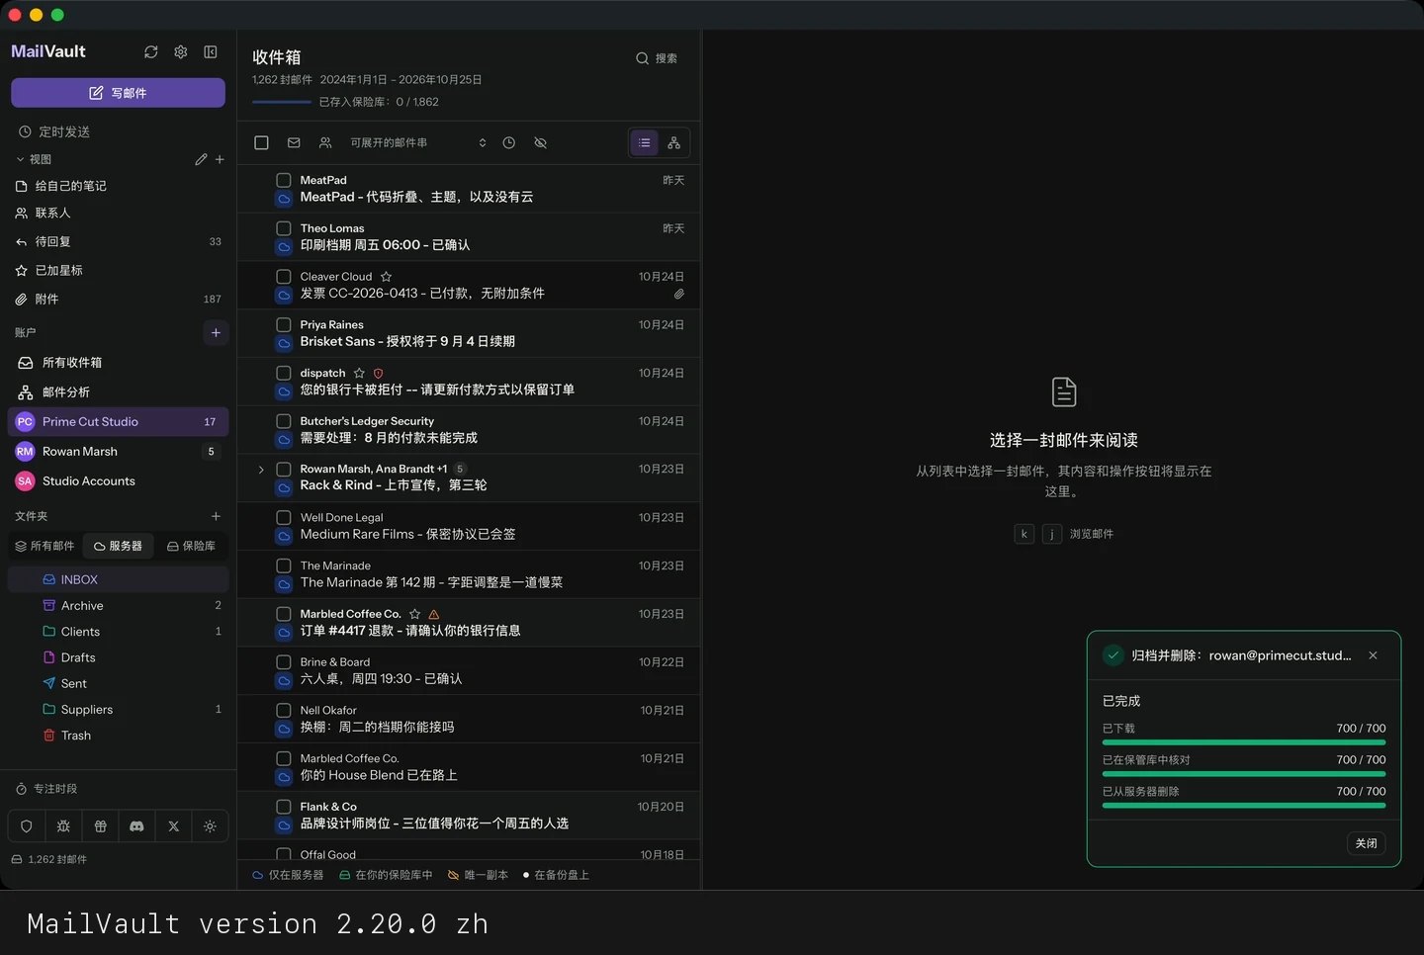The width and height of the screenshot is (1424, 955).
Task: Select the list view icon
Action: [x=644, y=142]
